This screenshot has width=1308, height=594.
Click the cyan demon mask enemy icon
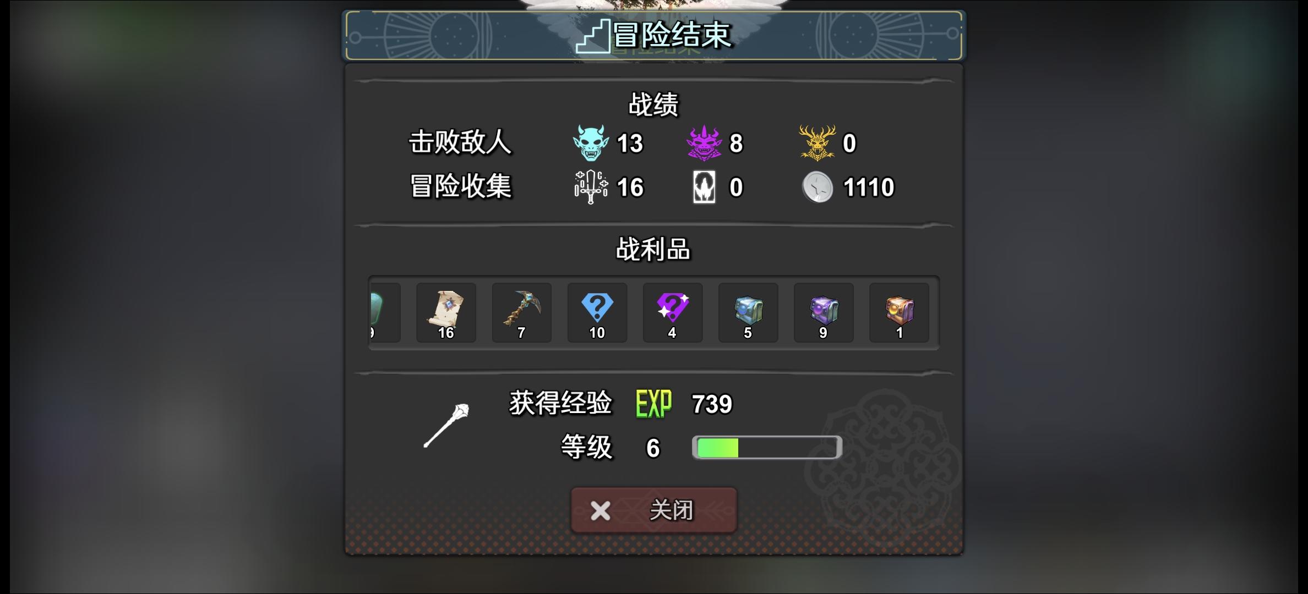(x=591, y=143)
